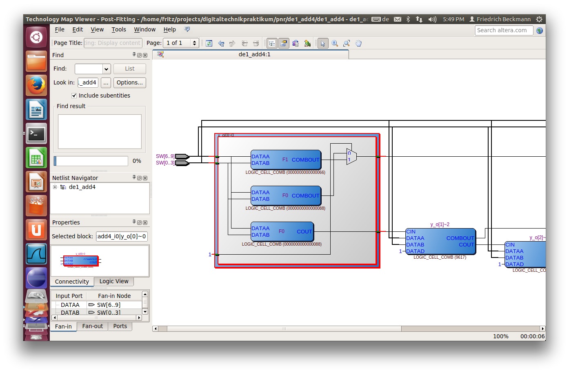This screenshot has width=569, height=373.
Task: Switch to the Fan-out tab
Action: tap(92, 326)
